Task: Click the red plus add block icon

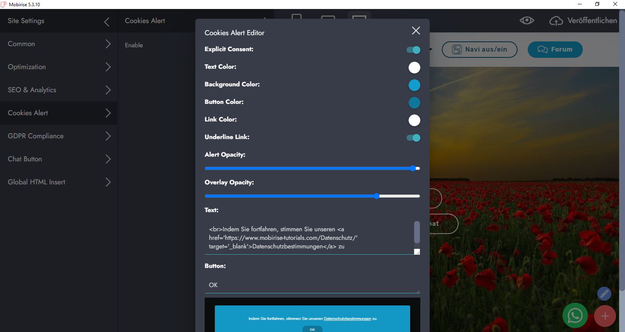Action: coord(605,316)
